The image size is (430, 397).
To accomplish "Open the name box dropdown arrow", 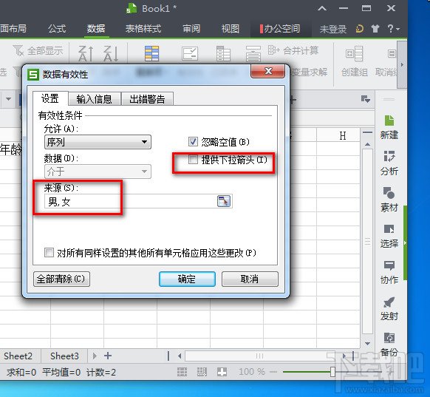I will tap(9, 99).
